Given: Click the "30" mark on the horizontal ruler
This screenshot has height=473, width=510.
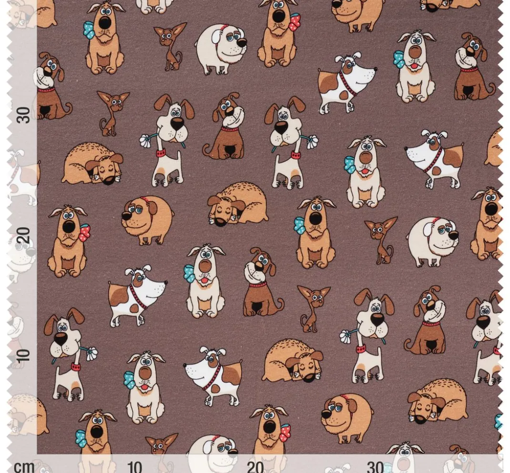Looking at the screenshot, I should [x=376, y=467].
